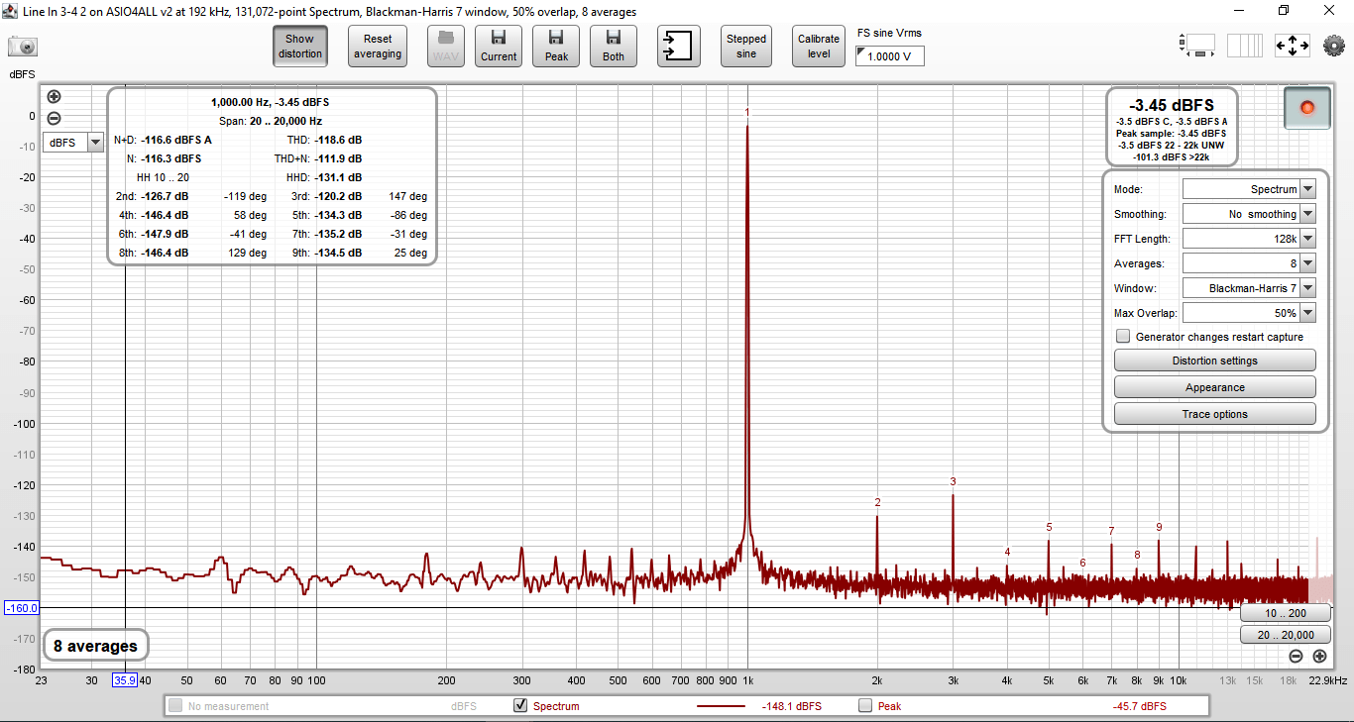Edit the FS sine Vrms field

tap(890, 56)
